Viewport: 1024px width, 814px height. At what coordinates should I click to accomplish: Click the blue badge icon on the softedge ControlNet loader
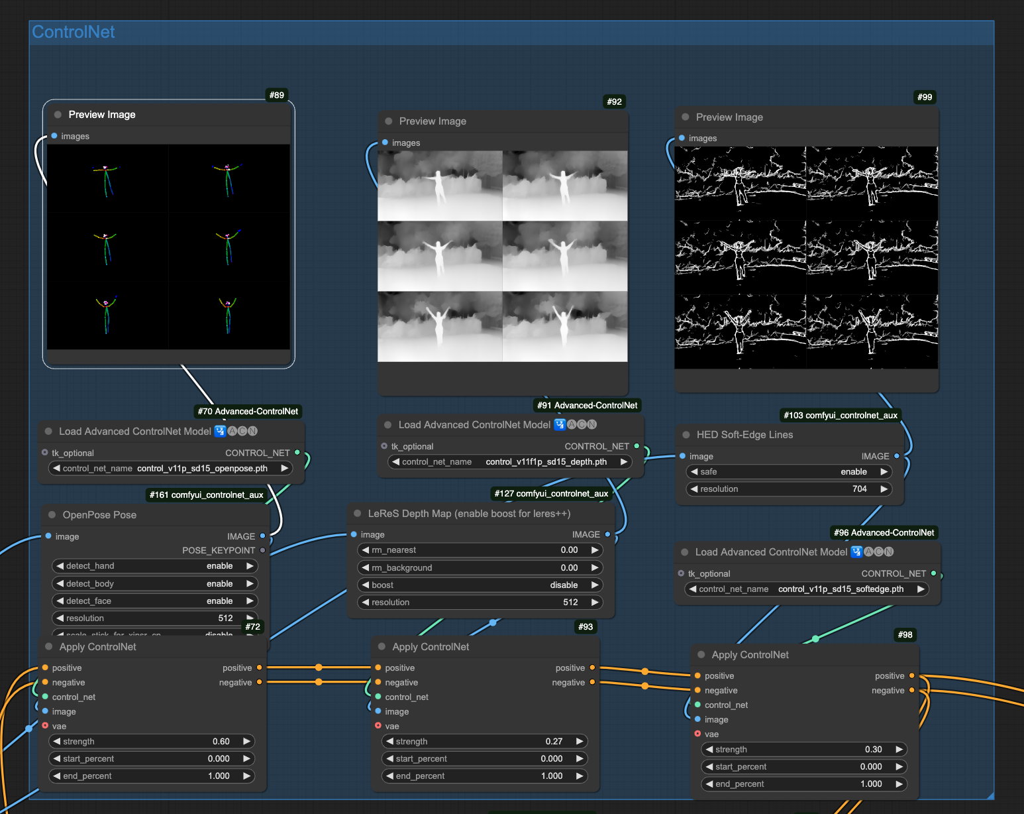click(x=856, y=552)
